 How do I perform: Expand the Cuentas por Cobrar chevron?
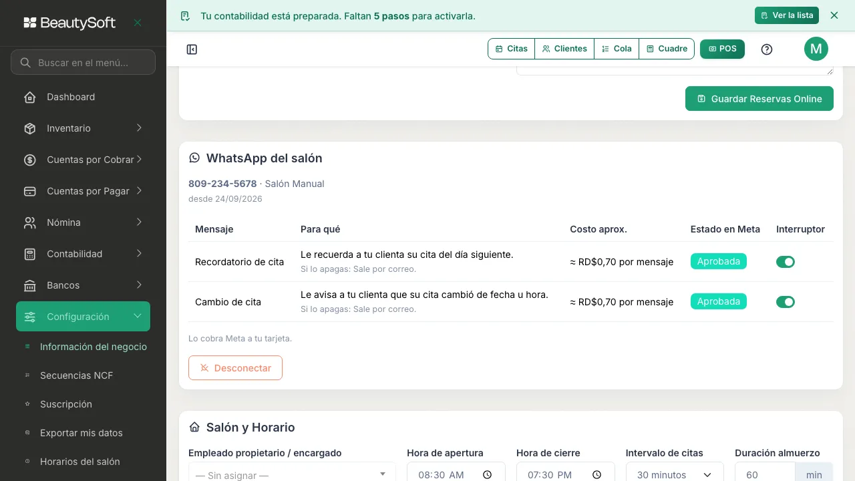click(139, 159)
